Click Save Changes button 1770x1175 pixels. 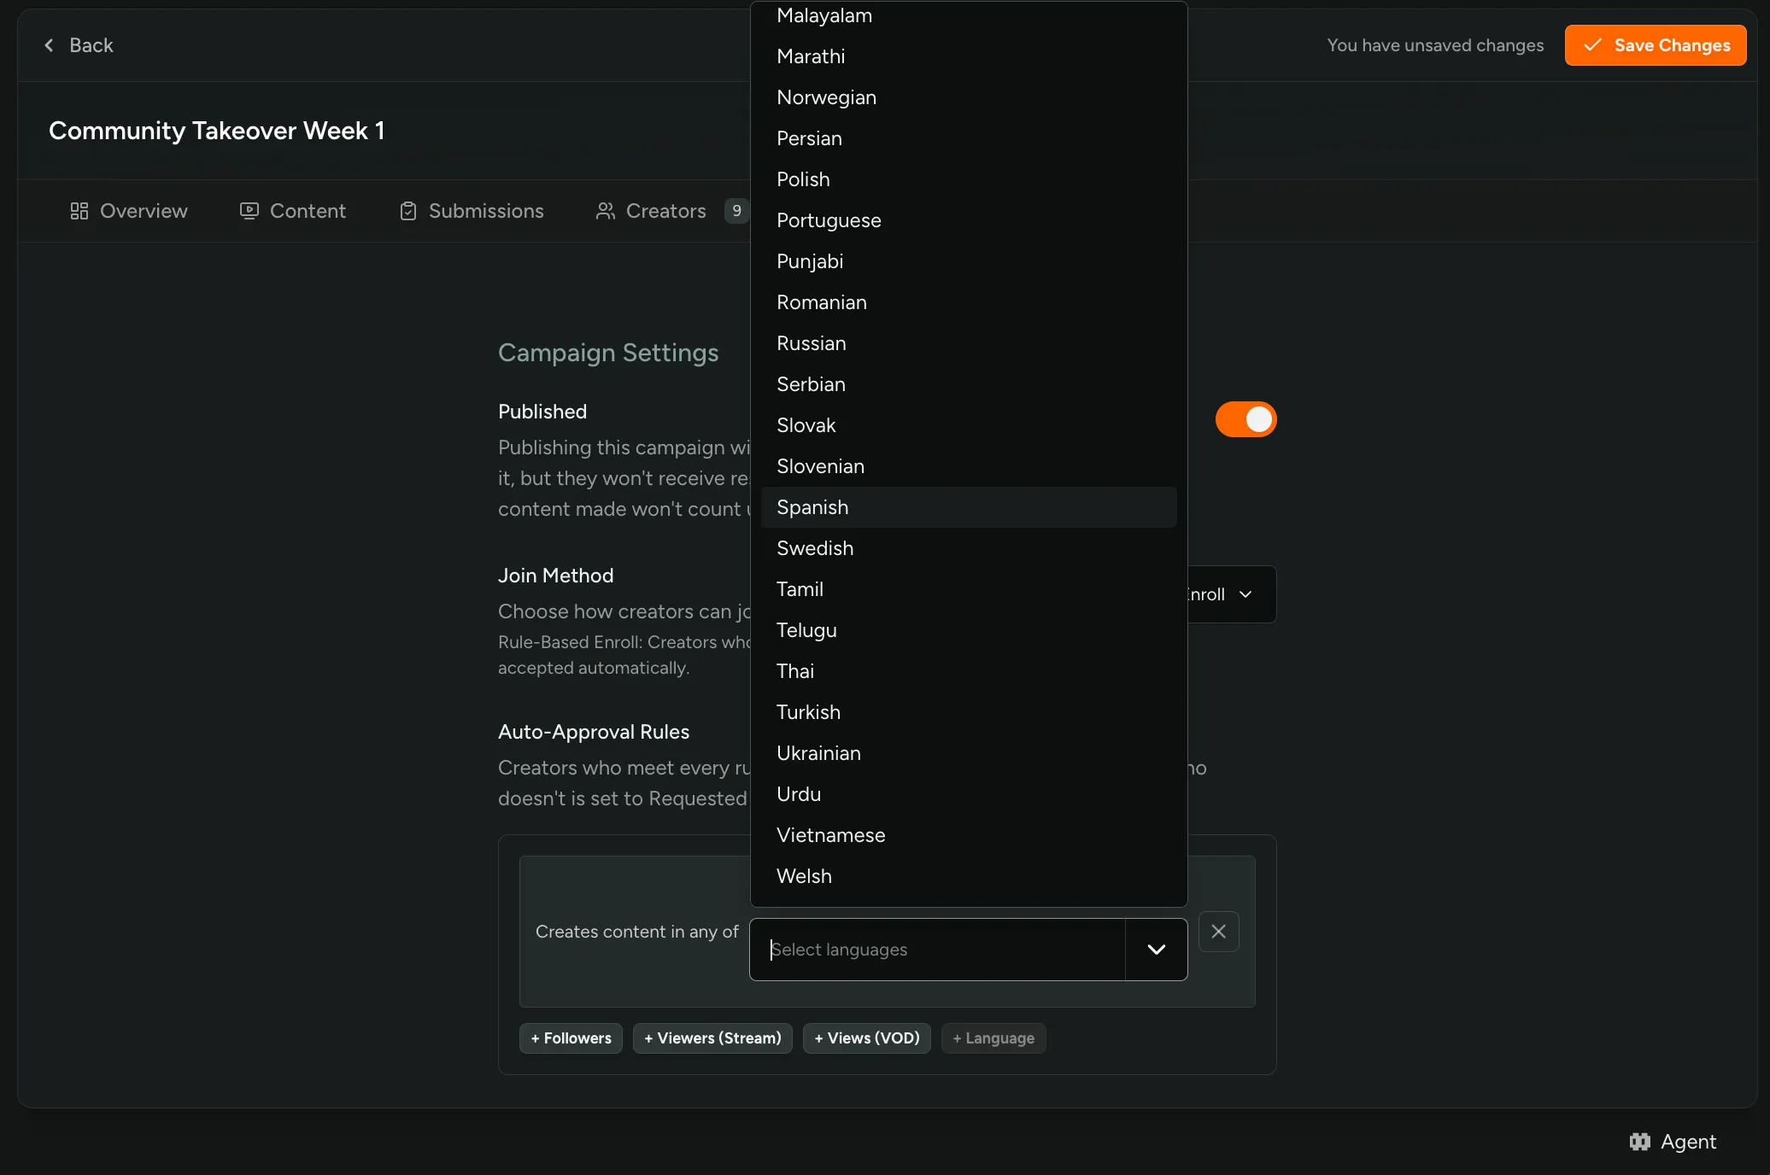click(1656, 45)
